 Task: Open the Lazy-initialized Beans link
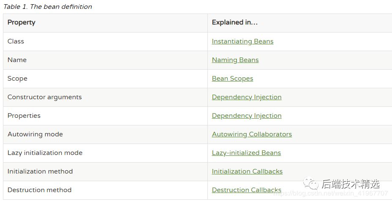pos(246,153)
